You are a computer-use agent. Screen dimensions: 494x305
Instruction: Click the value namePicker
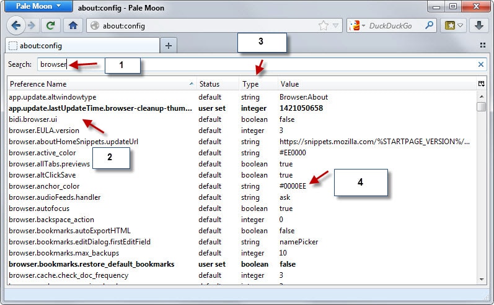[x=299, y=242]
